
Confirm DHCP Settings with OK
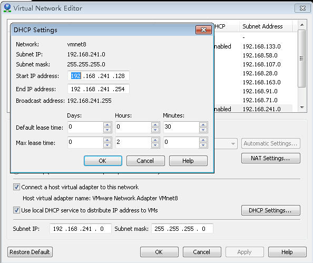pyautogui.click(x=103, y=161)
